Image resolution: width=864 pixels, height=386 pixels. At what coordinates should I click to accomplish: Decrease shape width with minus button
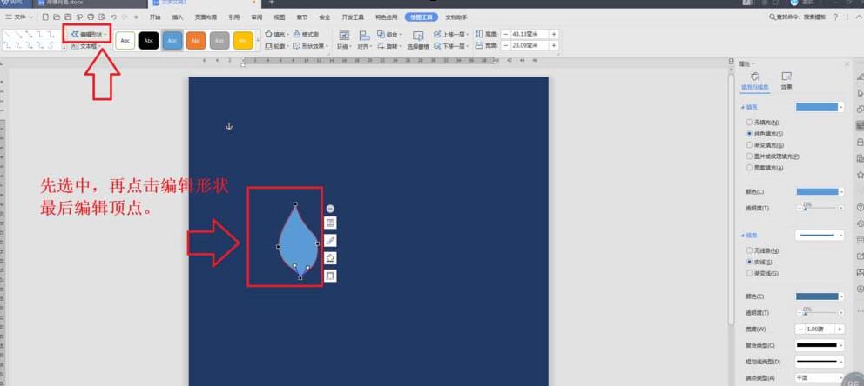[x=505, y=46]
